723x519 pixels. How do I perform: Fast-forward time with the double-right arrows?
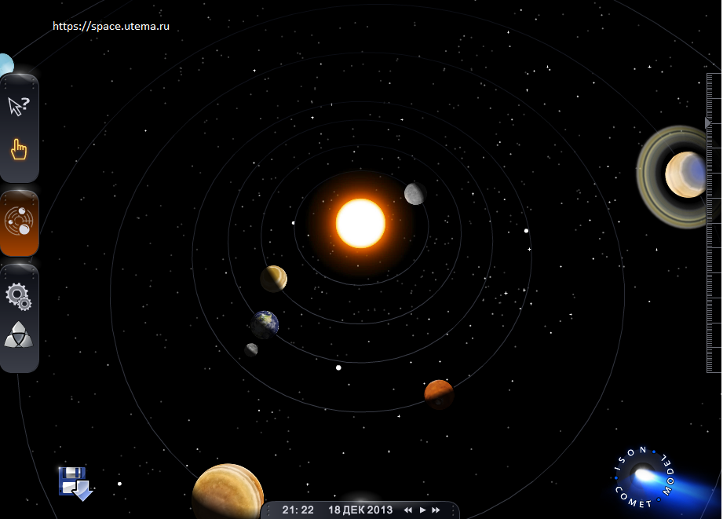[436, 510]
